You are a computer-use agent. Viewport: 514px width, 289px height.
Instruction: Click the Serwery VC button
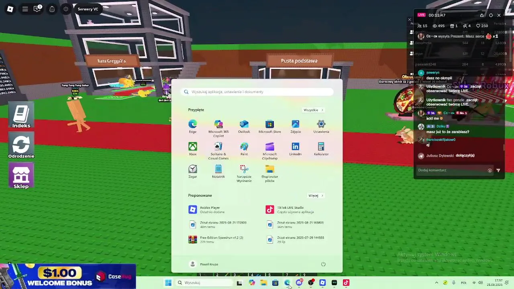pyautogui.click(x=88, y=9)
